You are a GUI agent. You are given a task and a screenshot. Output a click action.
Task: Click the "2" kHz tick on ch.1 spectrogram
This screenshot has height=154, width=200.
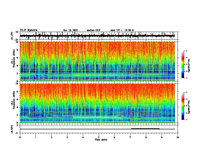click(18, 73)
